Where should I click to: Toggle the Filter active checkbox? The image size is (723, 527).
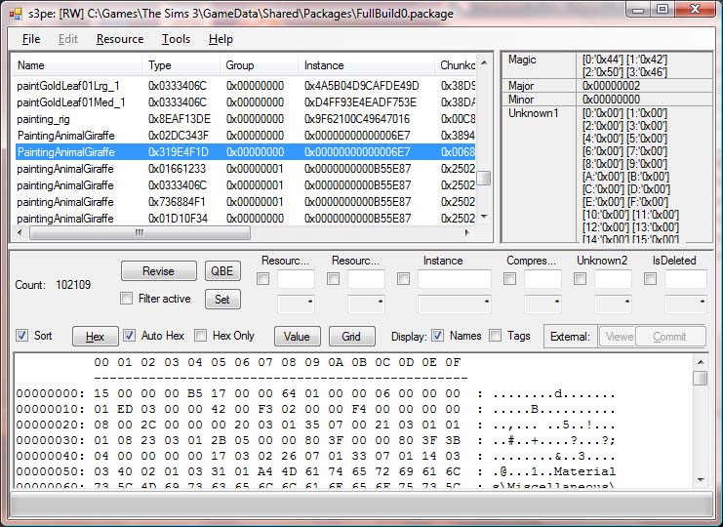[x=126, y=299]
